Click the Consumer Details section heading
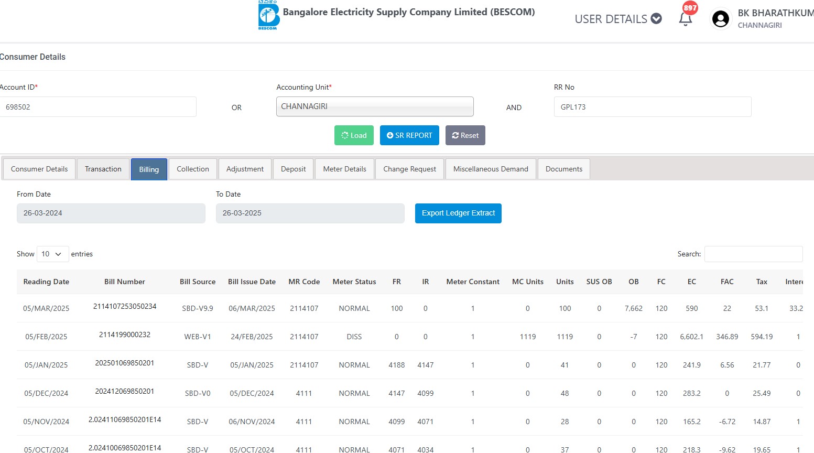 coord(32,57)
